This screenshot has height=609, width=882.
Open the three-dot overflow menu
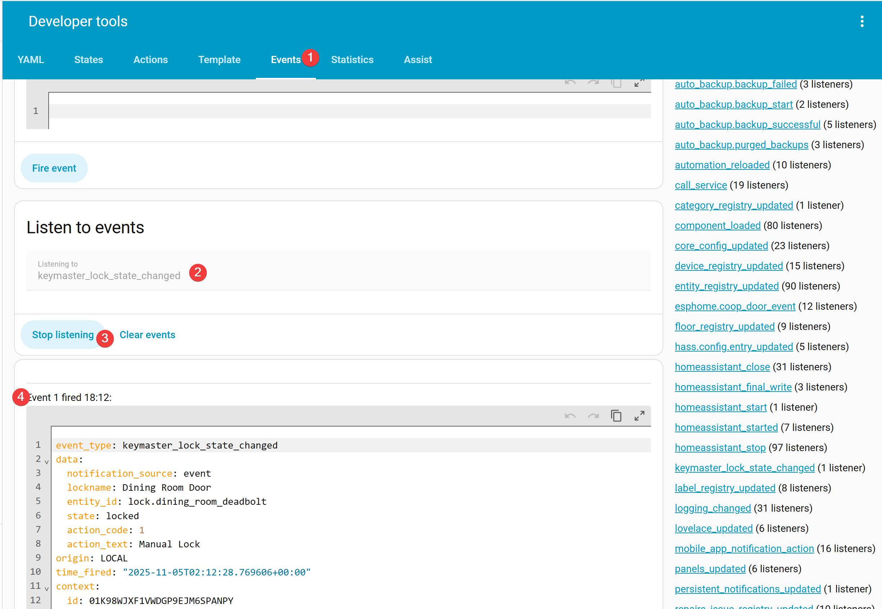click(x=861, y=21)
